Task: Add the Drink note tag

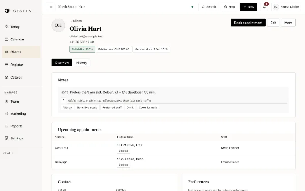Action: [130, 108]
